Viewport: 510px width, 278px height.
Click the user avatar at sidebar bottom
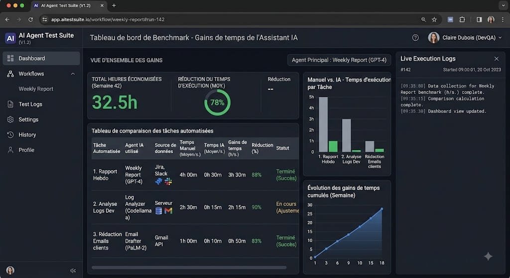coord(10,270)
